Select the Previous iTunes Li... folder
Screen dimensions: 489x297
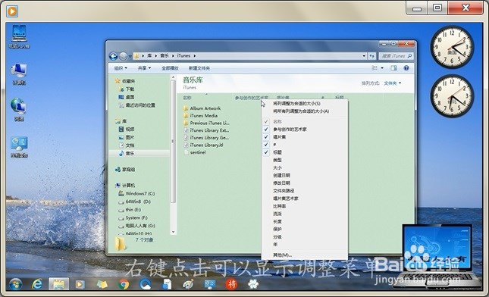point(206,123)
